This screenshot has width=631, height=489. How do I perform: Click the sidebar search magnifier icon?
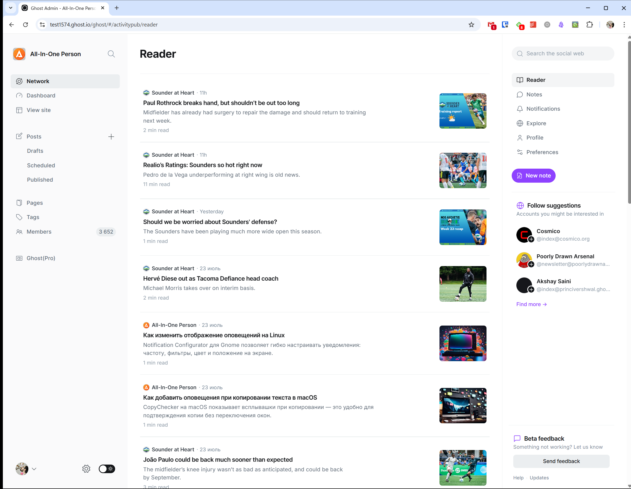pyautogui.click(x=111, y=54)
